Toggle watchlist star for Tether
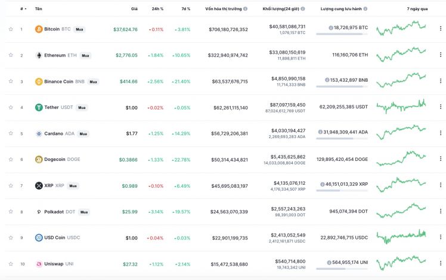Viewport: 446px width, 280px height. click(x=11, y=107)
